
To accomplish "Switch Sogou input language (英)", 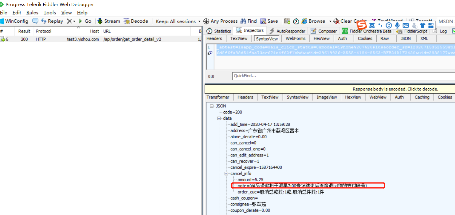I will 372,25.
